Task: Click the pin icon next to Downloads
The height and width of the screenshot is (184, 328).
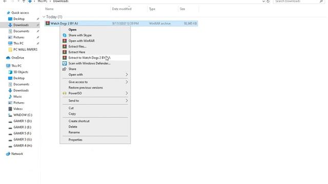Action: pos(38,25)
